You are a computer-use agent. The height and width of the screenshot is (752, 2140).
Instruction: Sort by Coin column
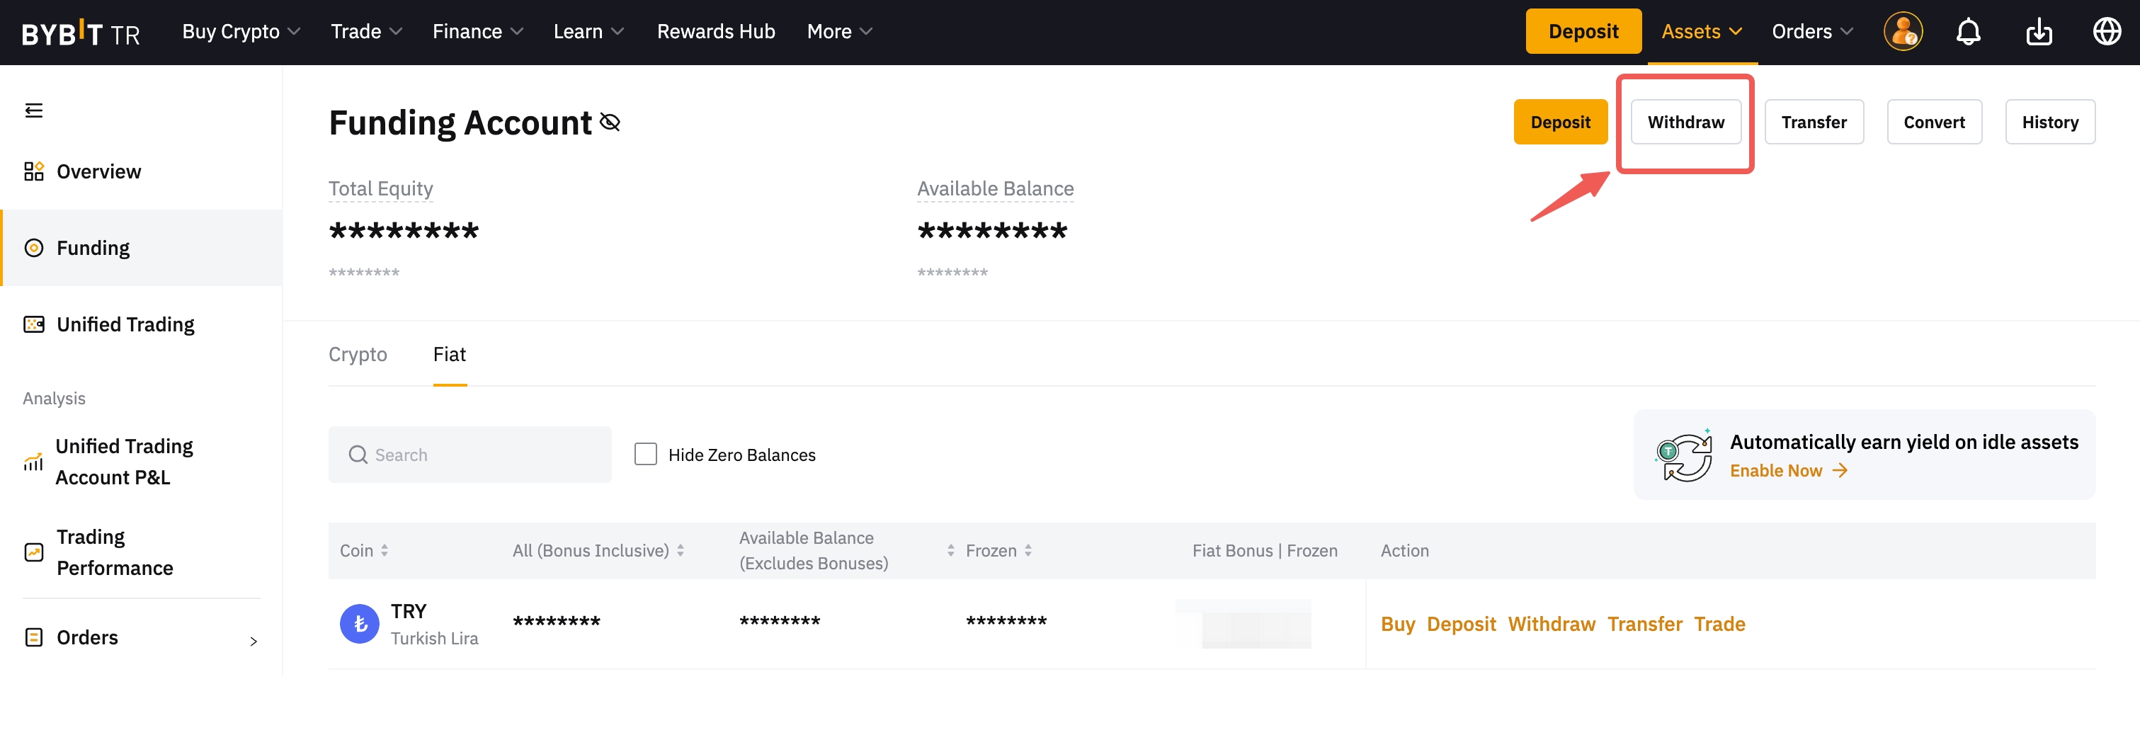coord(364,551)
